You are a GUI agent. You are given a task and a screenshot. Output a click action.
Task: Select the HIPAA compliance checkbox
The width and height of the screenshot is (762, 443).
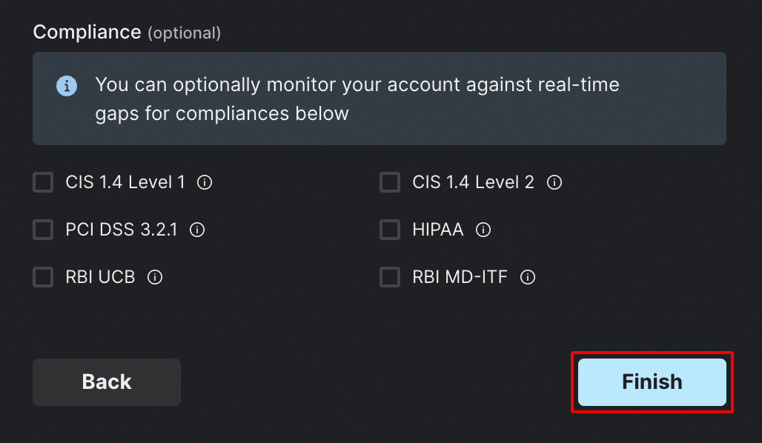(x=390, y=230)
